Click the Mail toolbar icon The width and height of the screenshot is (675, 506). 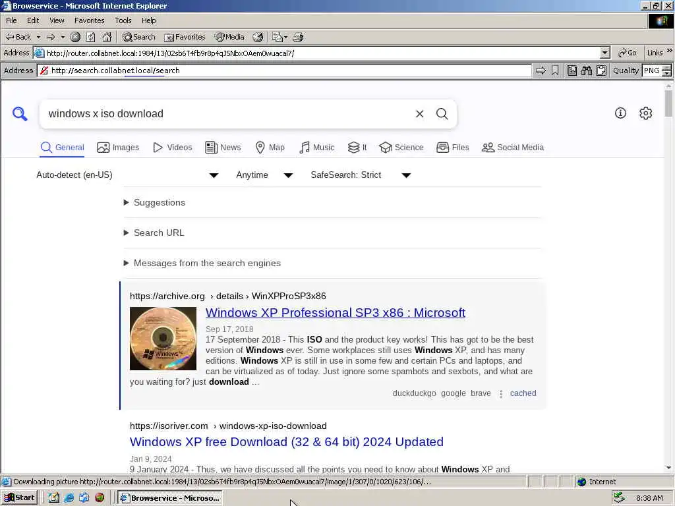(278, 37)
